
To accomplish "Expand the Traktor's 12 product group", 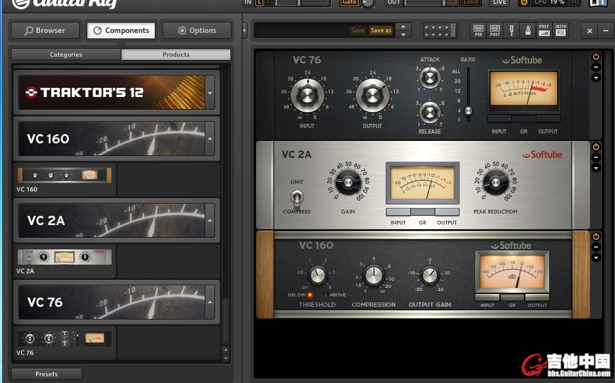I will pos(210,93).
